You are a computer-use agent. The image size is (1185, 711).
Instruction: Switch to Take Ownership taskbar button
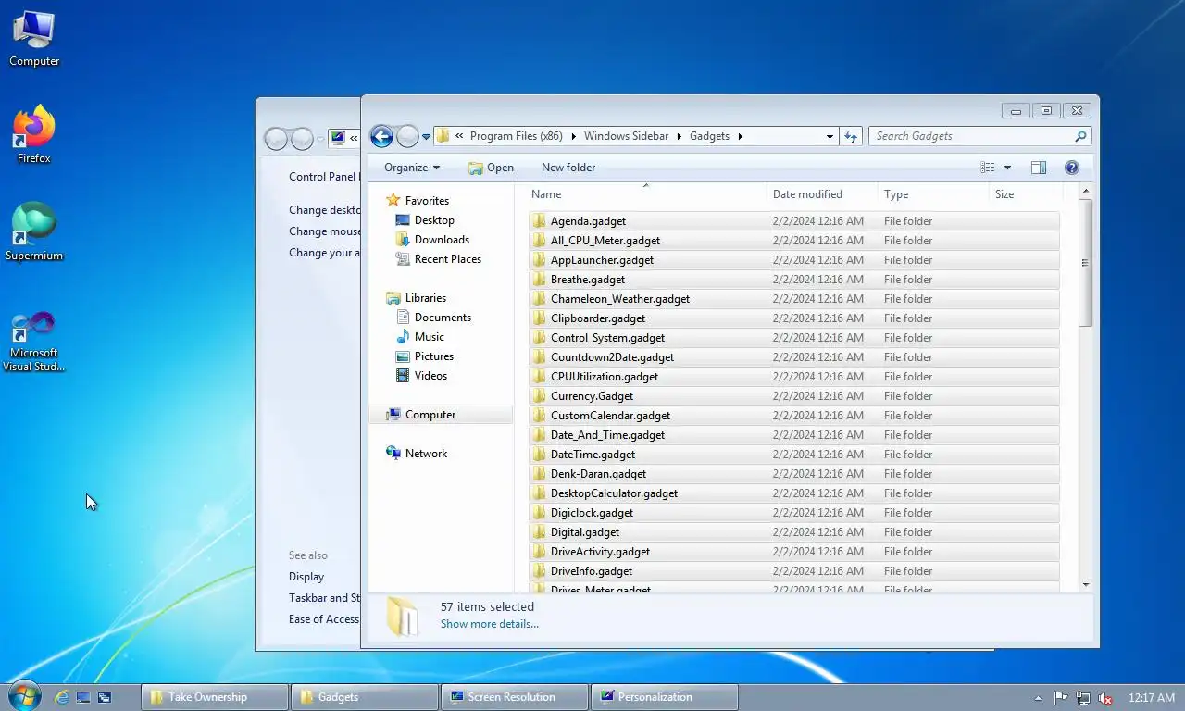tap(215, 697)
